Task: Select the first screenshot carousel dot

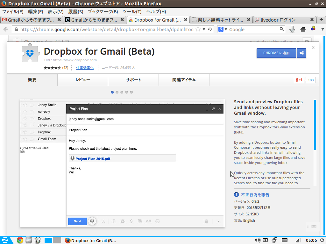Action: click(x=112, y=92)
